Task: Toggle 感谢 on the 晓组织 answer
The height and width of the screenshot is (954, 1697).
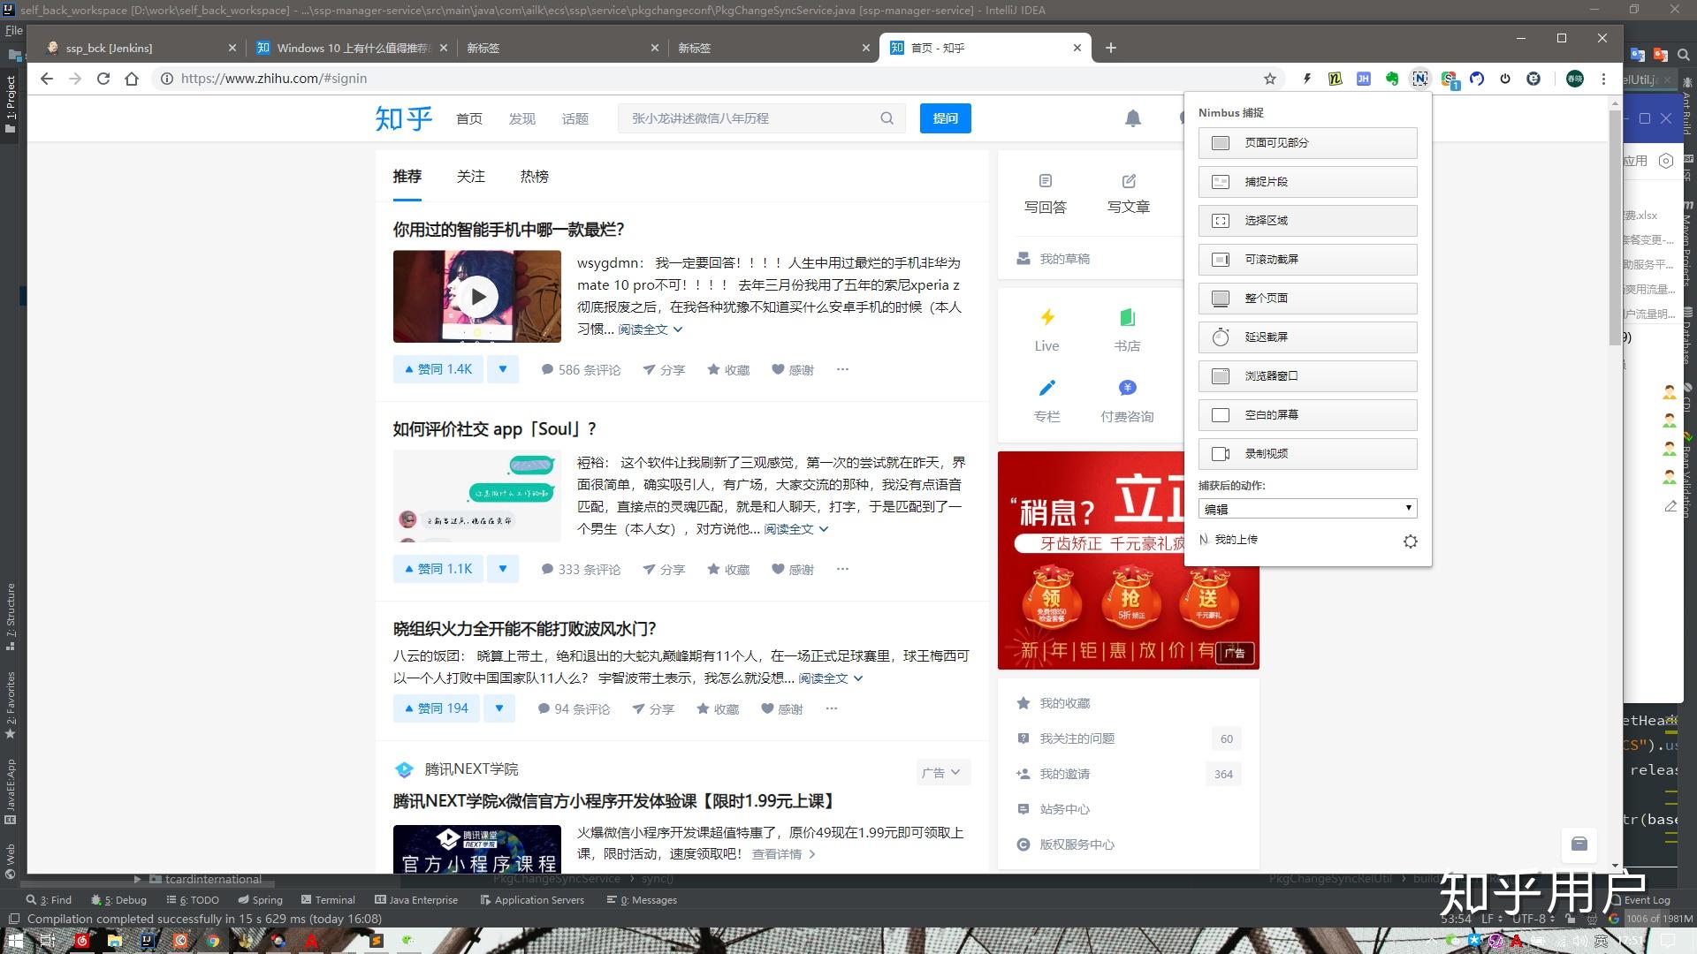Action: pos(782,709)
